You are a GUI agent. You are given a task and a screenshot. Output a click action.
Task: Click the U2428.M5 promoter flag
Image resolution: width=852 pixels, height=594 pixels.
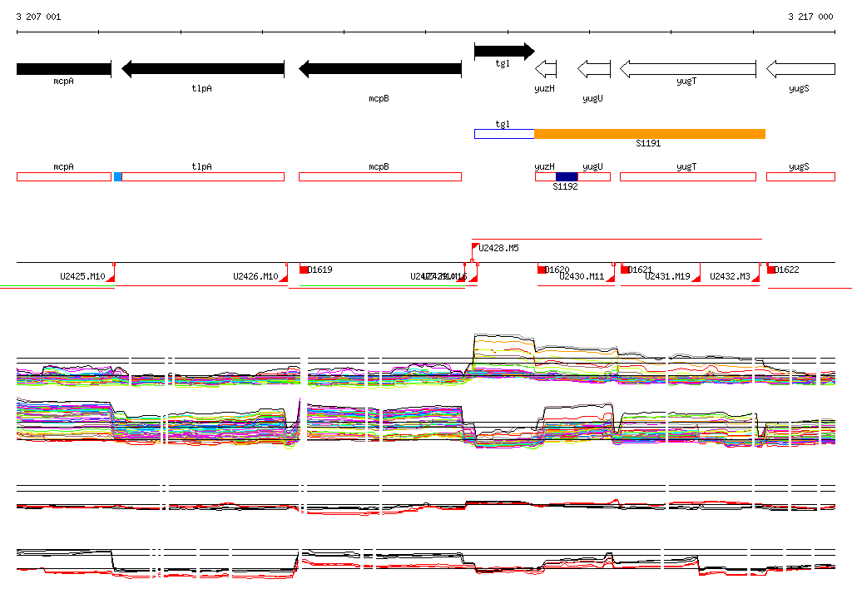pos(474,248)
